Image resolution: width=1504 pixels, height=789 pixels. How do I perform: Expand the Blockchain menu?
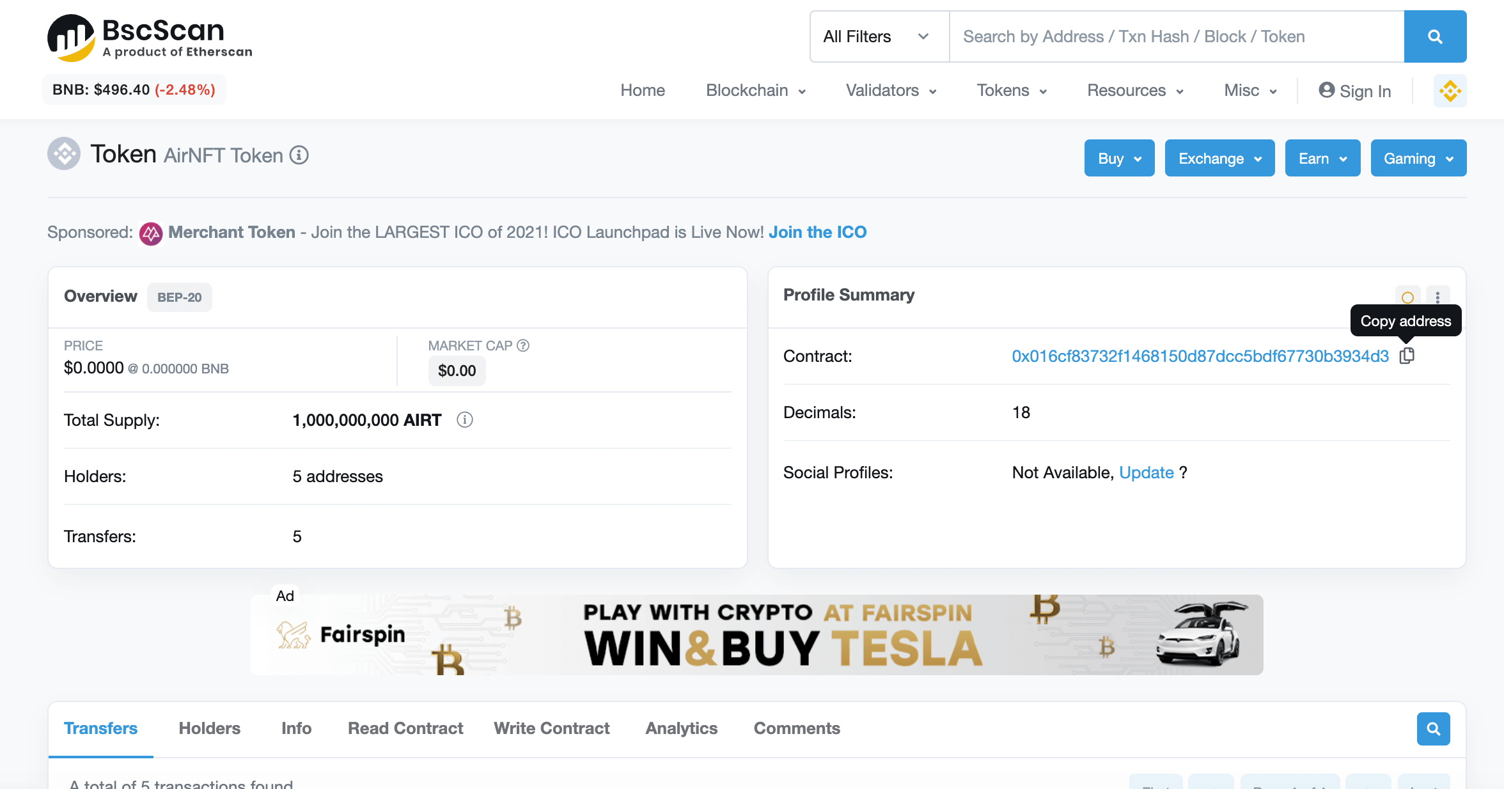coord(756,91)
